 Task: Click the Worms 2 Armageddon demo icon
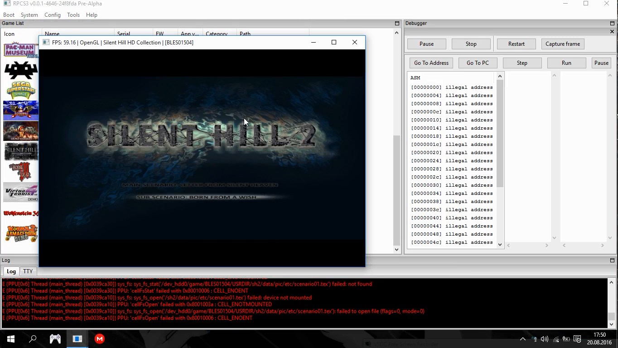(20, 233)
